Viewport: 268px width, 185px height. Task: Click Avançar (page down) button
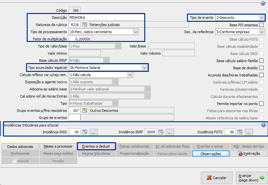click(x=252, y=178)
